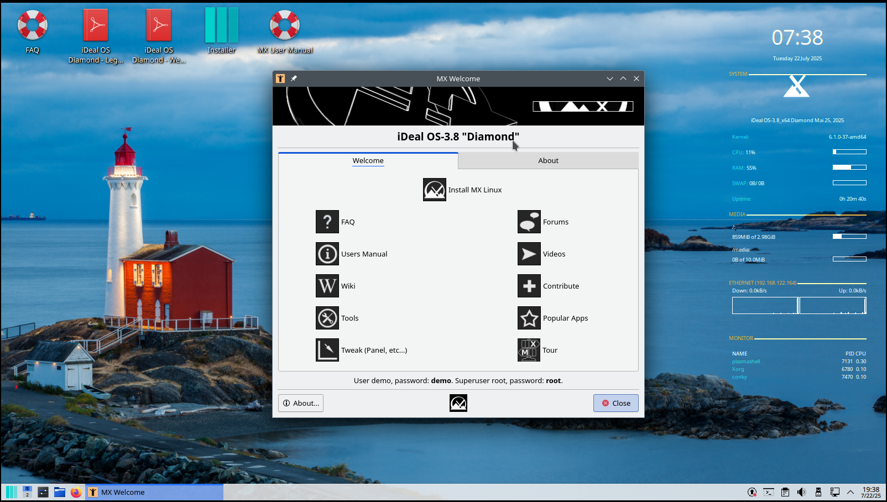Image resolution: width=887 pixels, height=502 pixels.
Task: Click the Conky network download graph
Action: tap(765, 305)
